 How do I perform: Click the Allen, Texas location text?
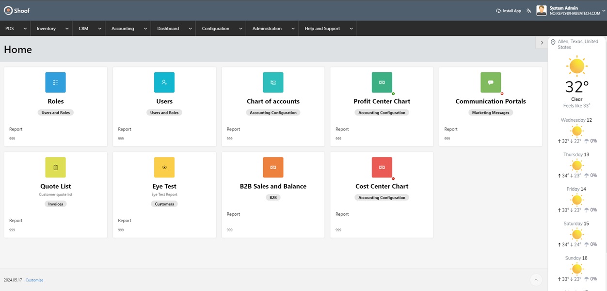click(x=578, y=44)
